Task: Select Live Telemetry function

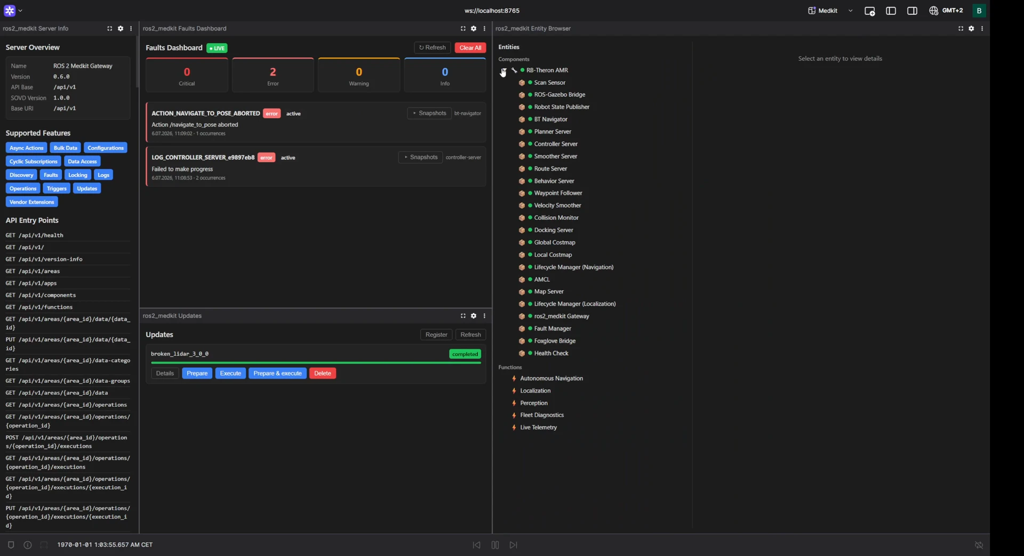Action: click(538, 428)
